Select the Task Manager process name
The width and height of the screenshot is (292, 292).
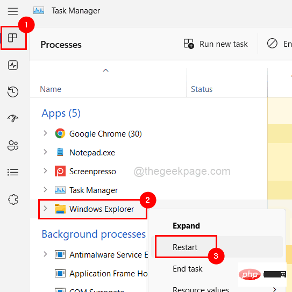[x=94, y=190]
